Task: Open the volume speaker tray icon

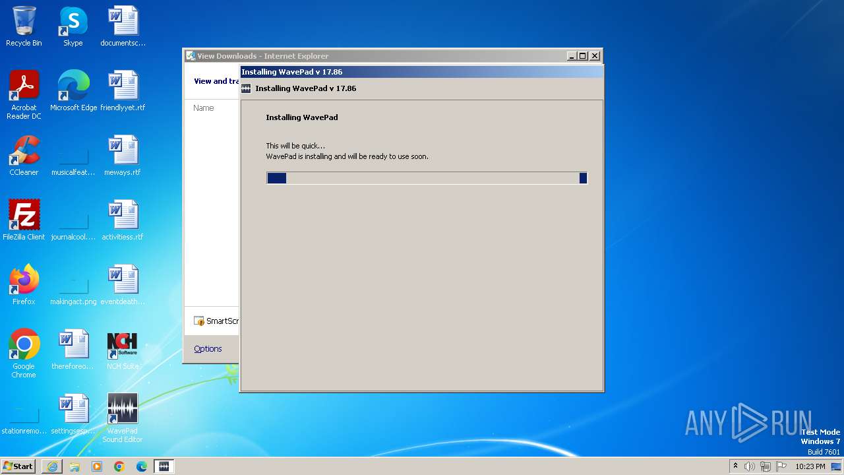Action: (750, 466)
